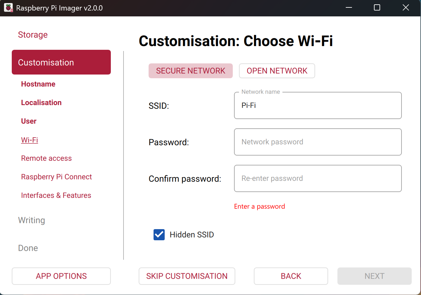Open the User configuration page
Viewport: 421px width, 295px height.
pos(28,121)
